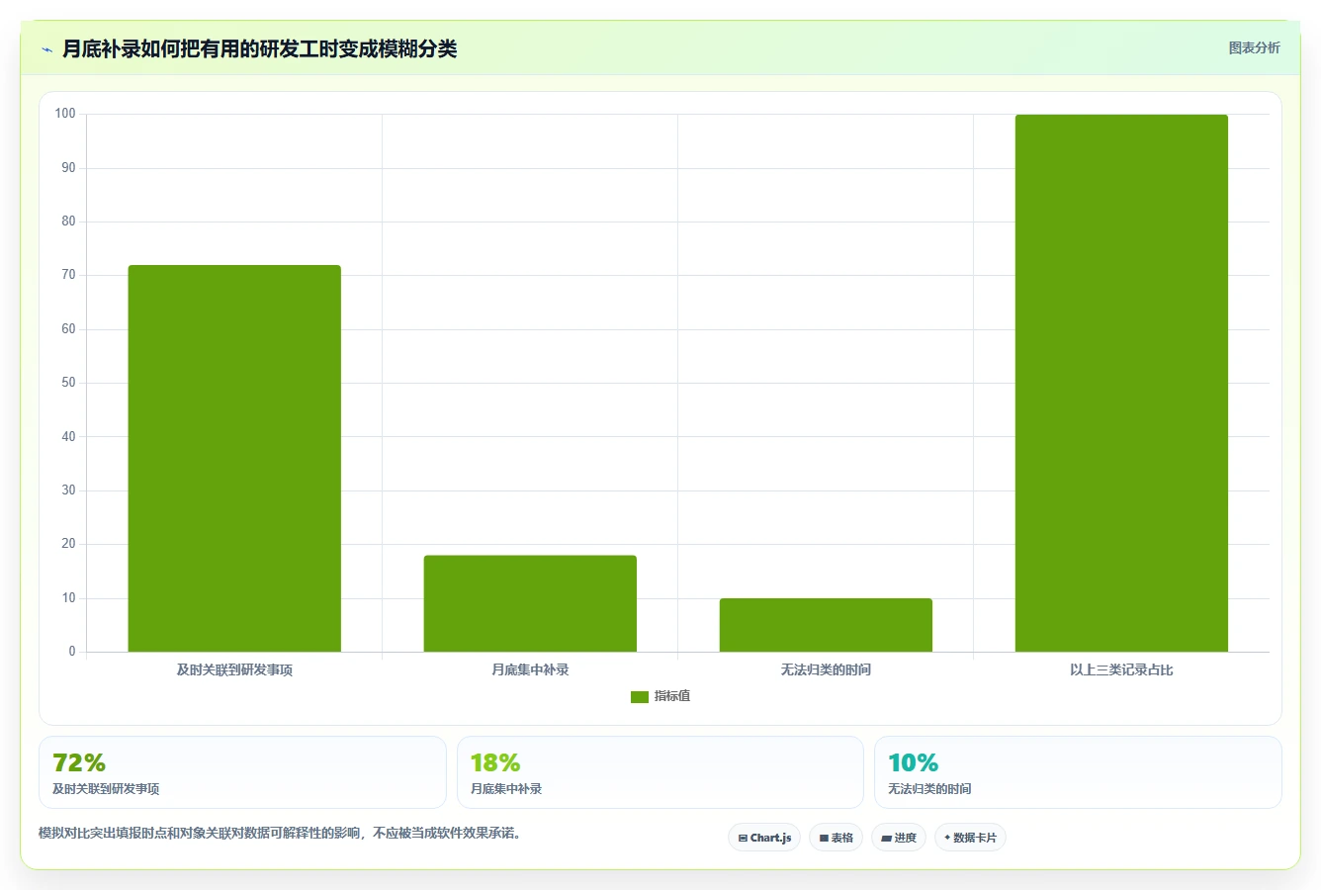This screenshot has height=890, width=1321.
Task: Open the 18% 月底集中补录 card
Action: [x=660, y=772]
